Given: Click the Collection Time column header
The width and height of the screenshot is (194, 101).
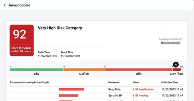Looking at the screenshot, I should (x=169, y=82).
